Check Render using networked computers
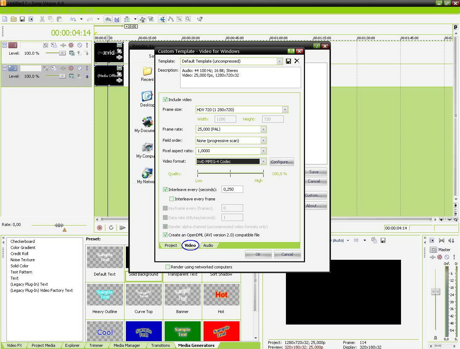The width and height of the screenshot is (460, 349). (168, 267)
